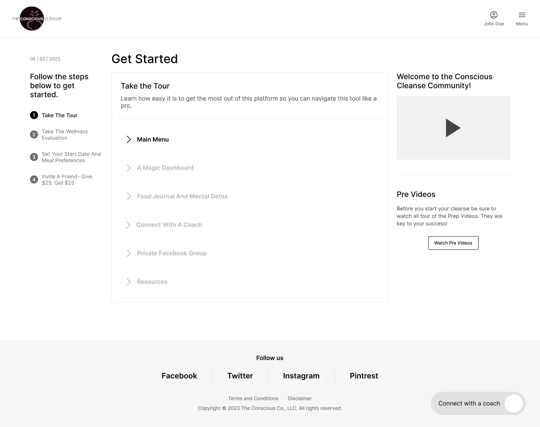Expand Food Journal And Mental Detox
Screen dimensions: 540x427
129,196
